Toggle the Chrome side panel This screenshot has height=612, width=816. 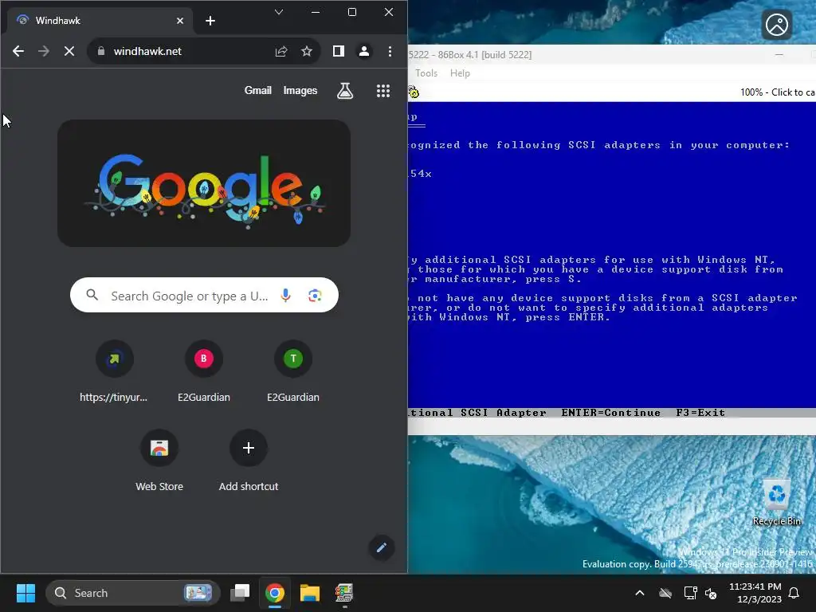(338, 51)
